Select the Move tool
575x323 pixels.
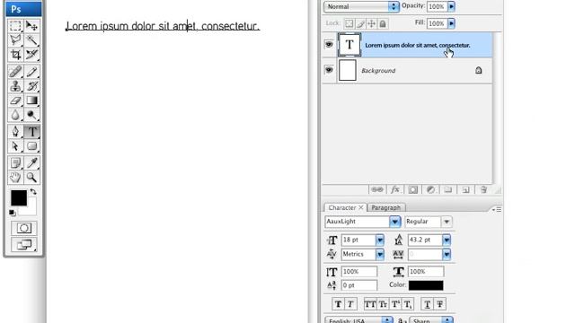point(32,26)
